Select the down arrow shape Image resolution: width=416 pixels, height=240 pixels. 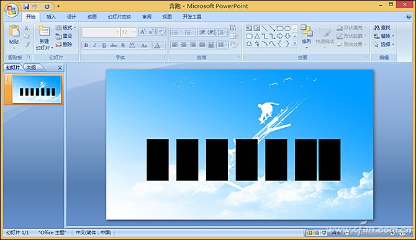point(287,36)
